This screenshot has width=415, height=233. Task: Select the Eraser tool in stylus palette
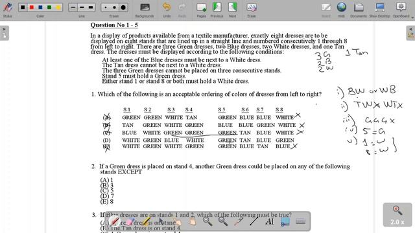click(x=130, y=221)
